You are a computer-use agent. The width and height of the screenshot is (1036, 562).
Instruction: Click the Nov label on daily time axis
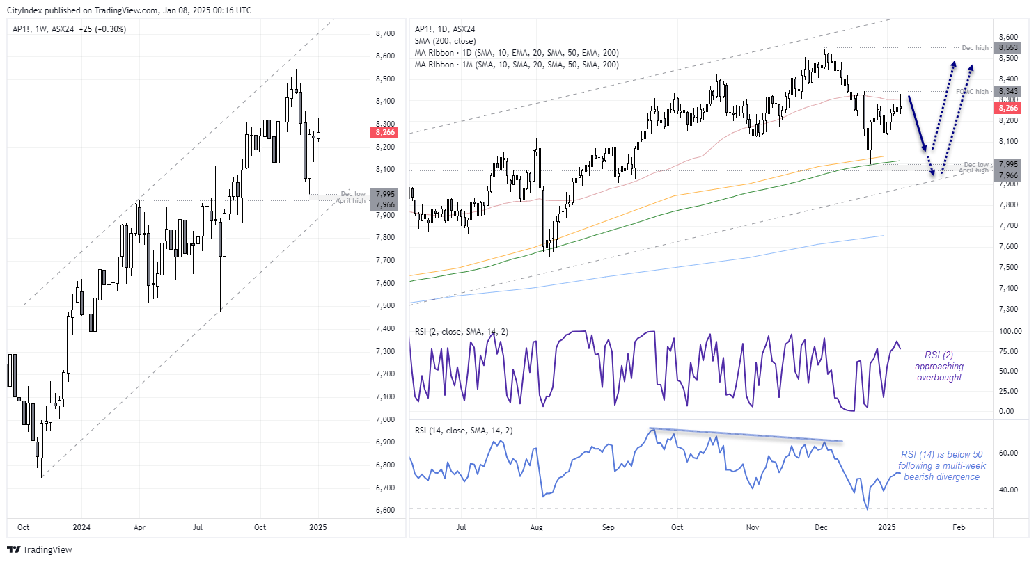[751, 527]
